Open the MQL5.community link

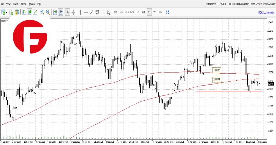point(266,12)
